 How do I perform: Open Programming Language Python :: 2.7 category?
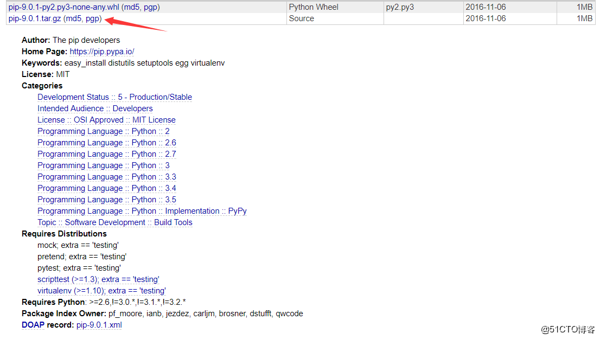(107, 154)
